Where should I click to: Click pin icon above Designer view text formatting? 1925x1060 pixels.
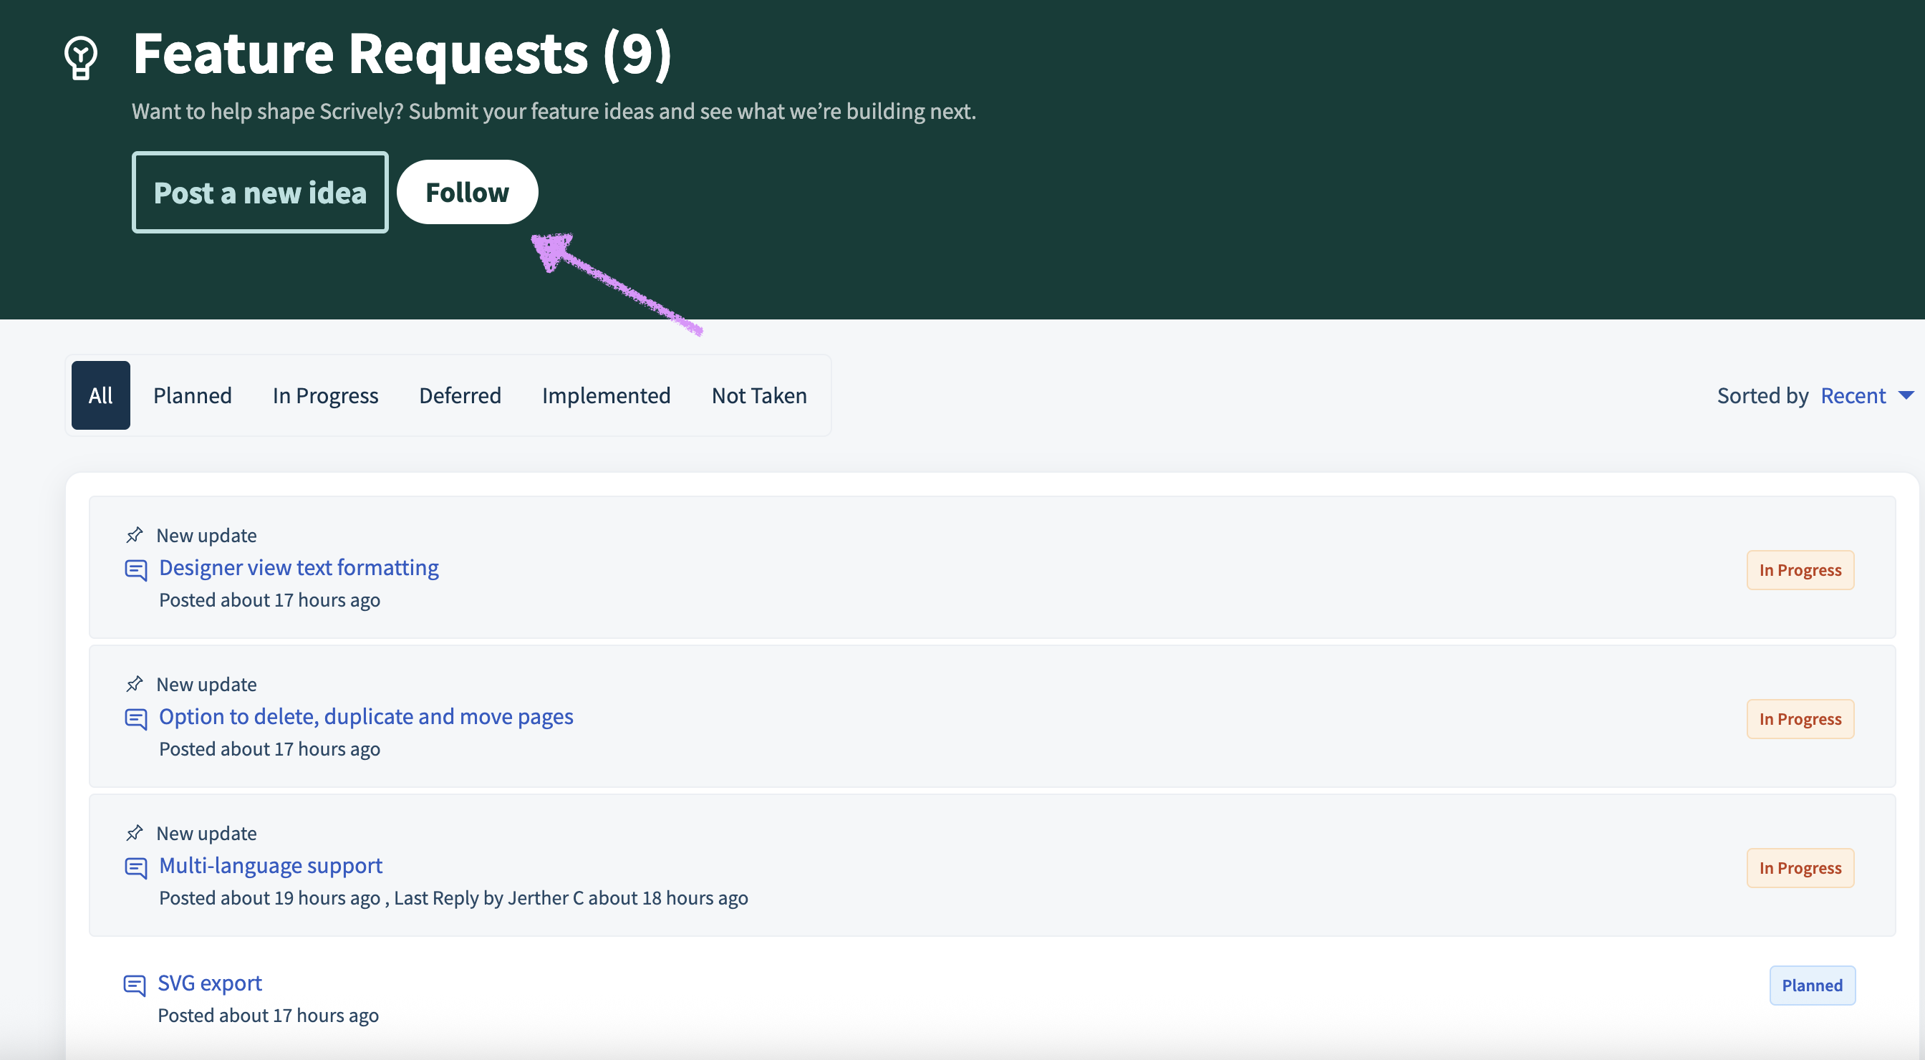(x=135, y=534)
